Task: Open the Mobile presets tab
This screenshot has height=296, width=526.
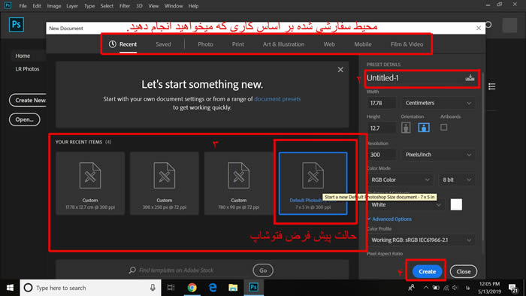Action: (x=363, y=44)
